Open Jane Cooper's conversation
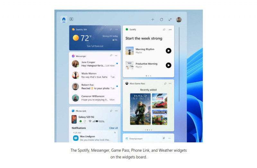Image resolution: width=257 pixels, height=168 pixels. pyautogui.click(x=95, y=64)
